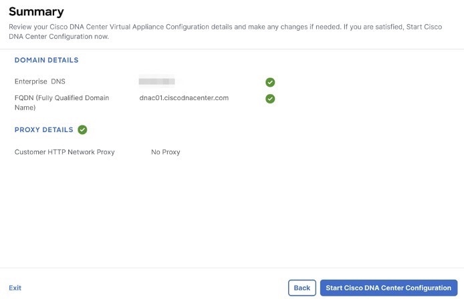Click the Customer HTTP Network Proxy label
Screen dimensions: 464x307
click(x=64, y=152)
